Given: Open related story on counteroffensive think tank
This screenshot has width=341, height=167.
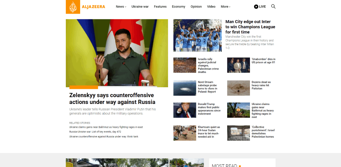Looking at the screenshot, I should pyautogui.click(x=104, y=137).
